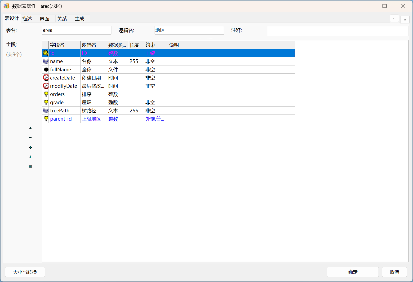This screenshot has height=282, width=413.
Task: Click the 全称 logical name cell
Action: 94,69
